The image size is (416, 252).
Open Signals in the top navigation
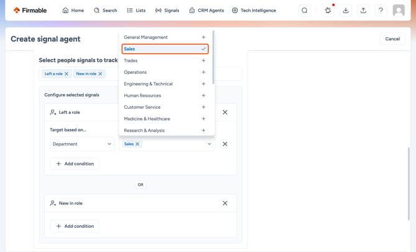167,11
